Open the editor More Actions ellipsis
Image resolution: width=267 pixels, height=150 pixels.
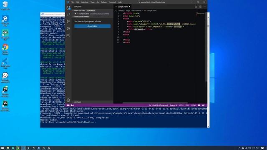pyautogui.click(x=205, y=7)
